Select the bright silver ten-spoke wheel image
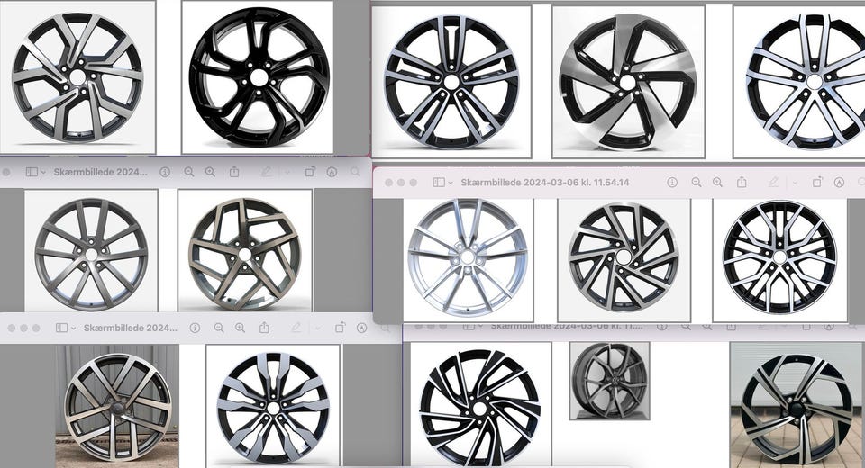Image resolution: width=865 pixels, height=468 pixels. 468,258
